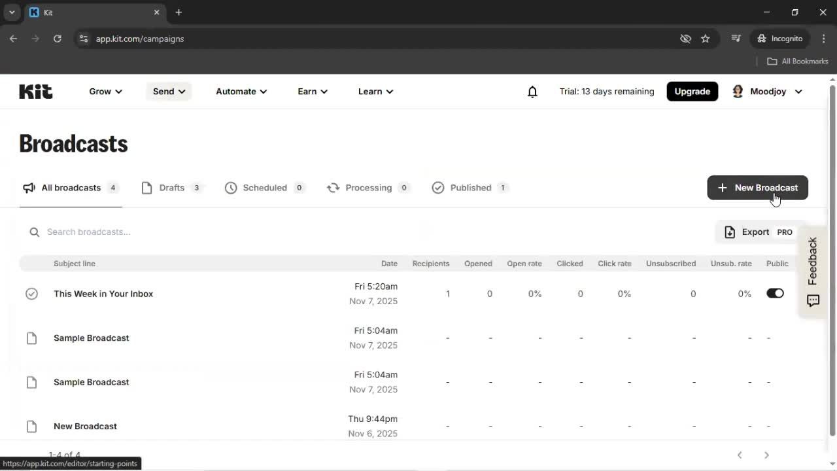Open the notification bell
The width and height of the screenshot is (837, 471).
click(532, 92)
